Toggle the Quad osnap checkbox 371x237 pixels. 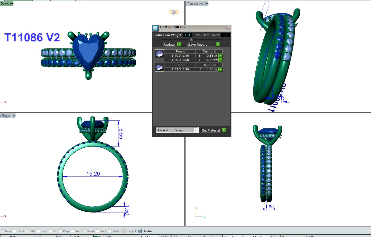(84, 231)
